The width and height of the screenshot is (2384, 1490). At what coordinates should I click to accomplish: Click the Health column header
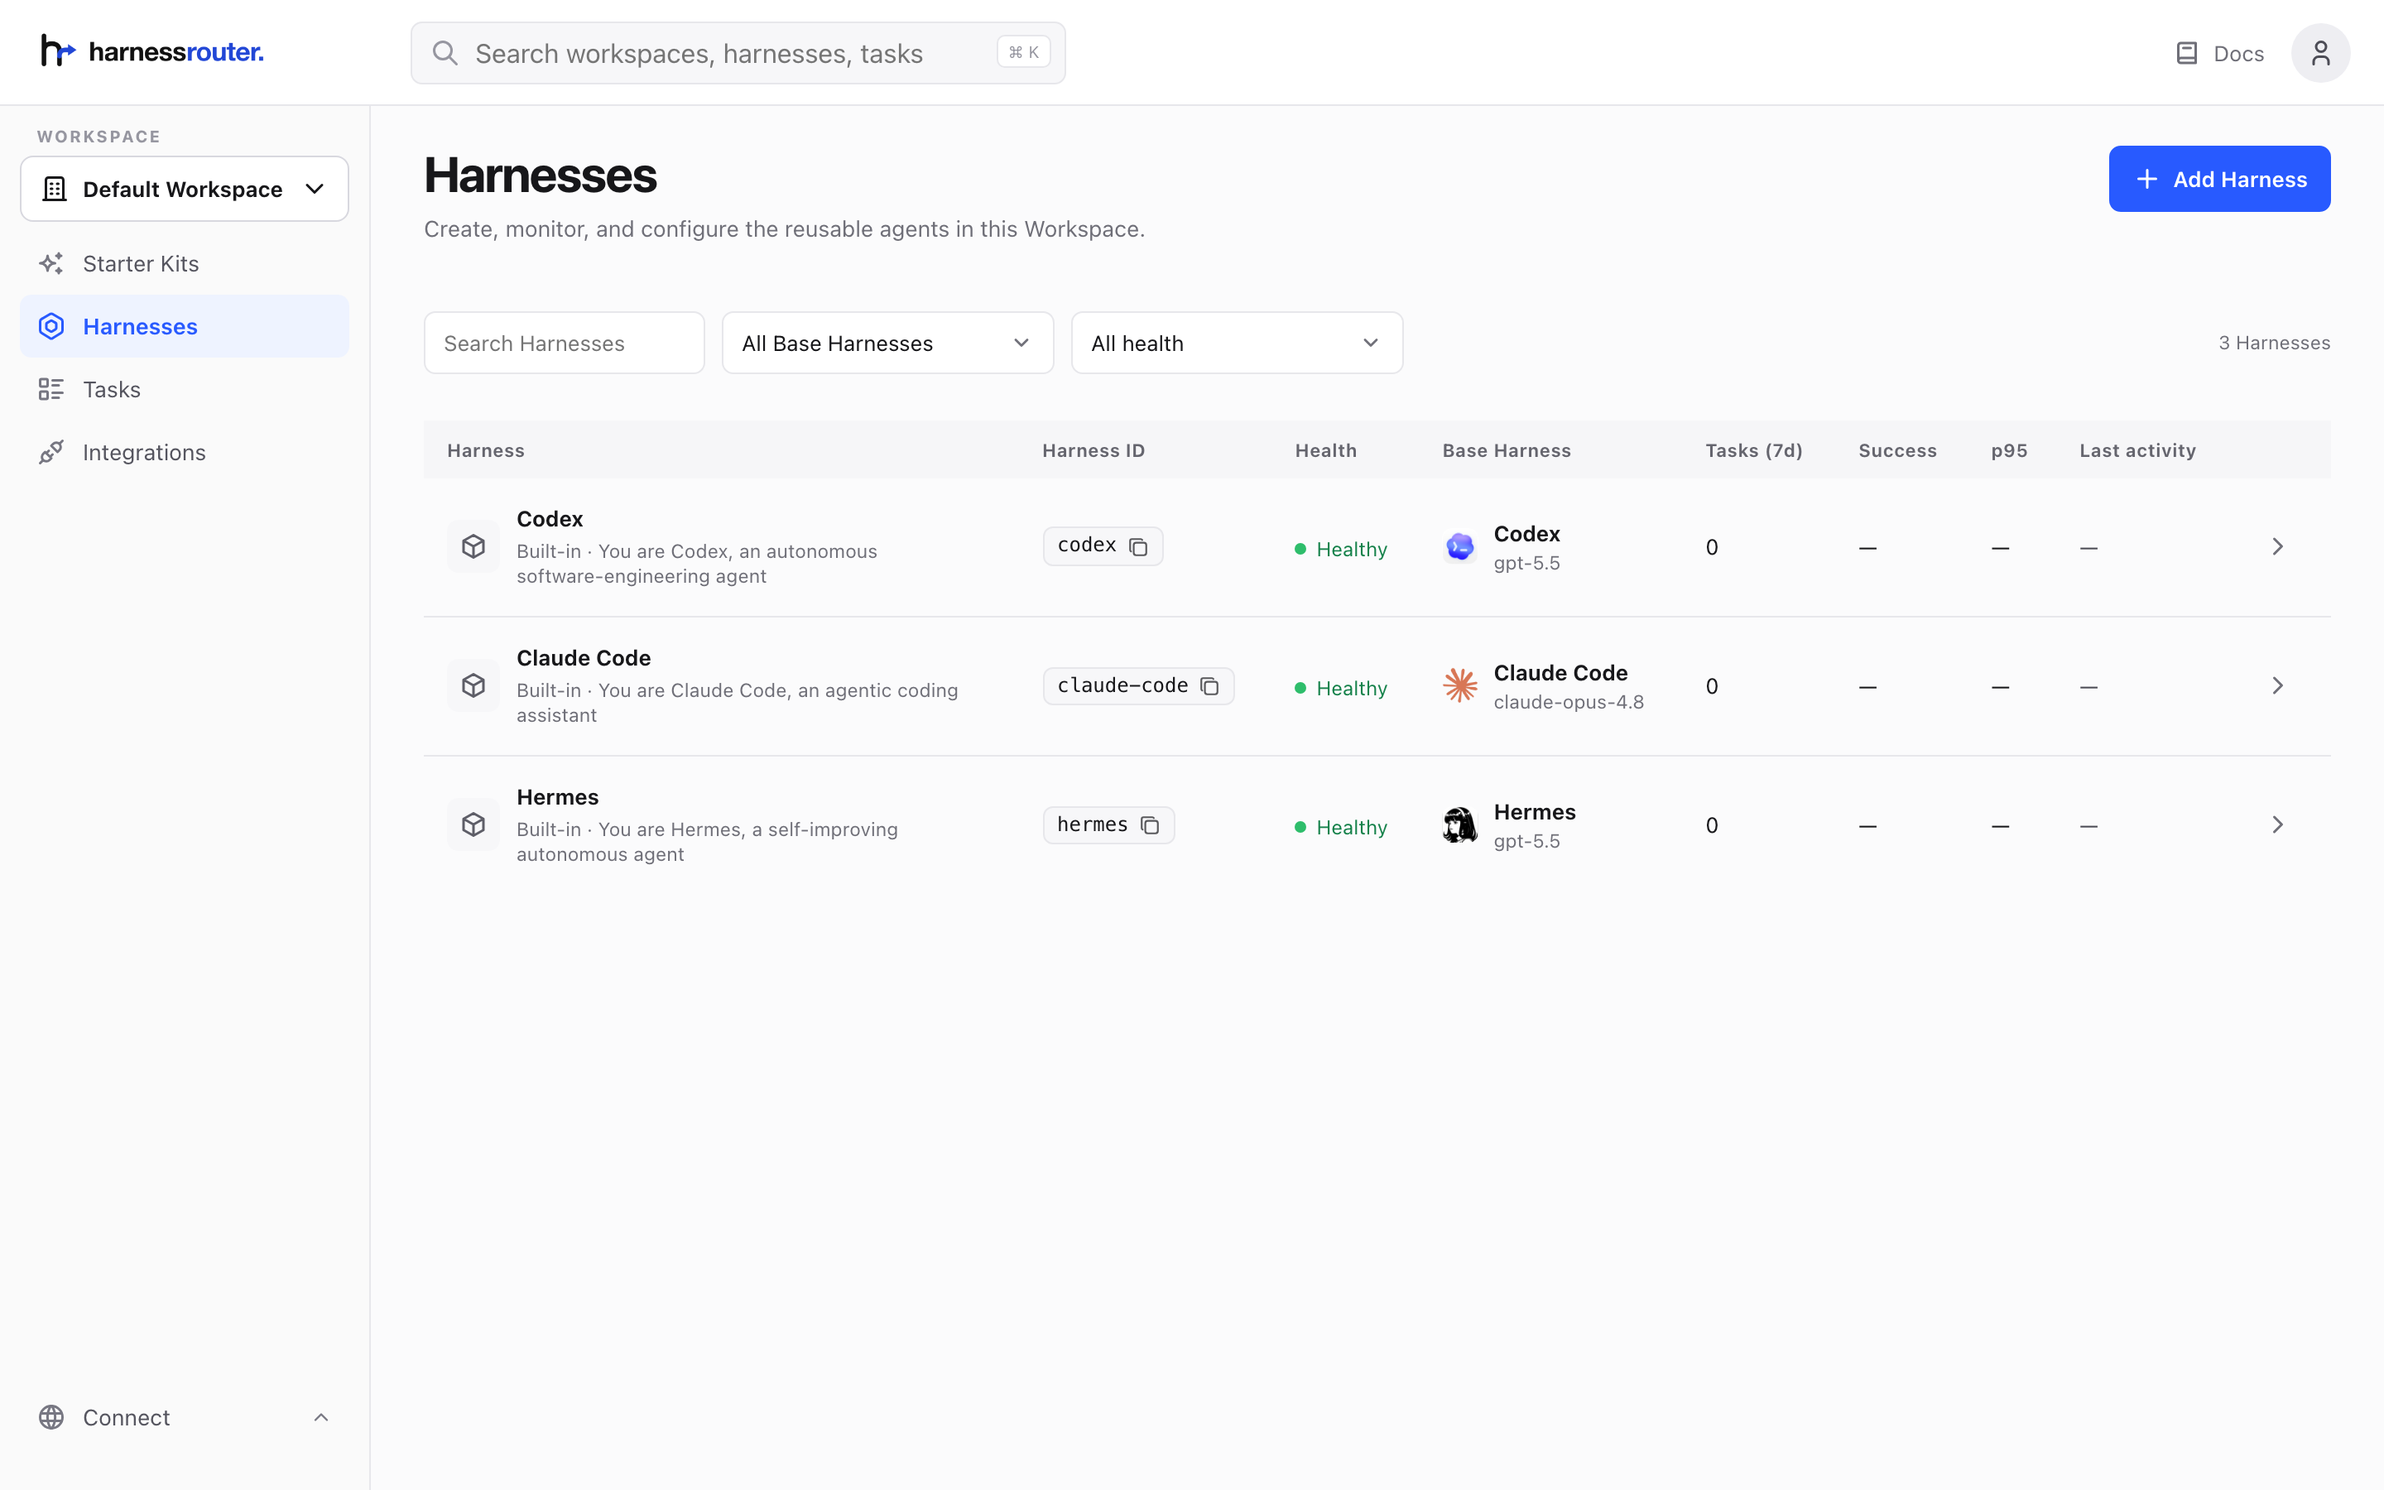click(1326, 450)
